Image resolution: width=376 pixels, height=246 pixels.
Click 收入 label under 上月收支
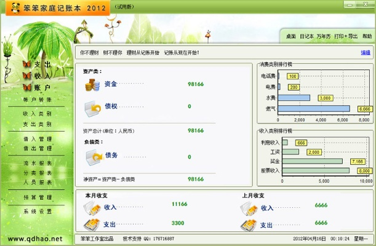267,208
